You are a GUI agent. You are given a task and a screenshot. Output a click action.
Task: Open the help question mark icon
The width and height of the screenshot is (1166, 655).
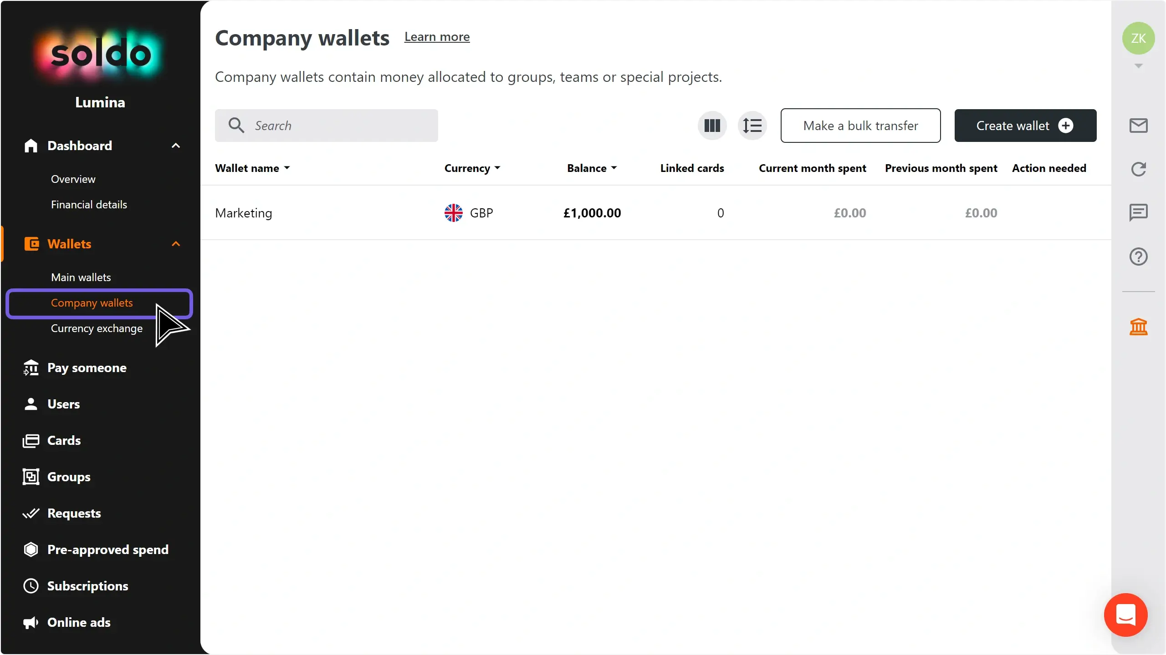click(1138, 257)
